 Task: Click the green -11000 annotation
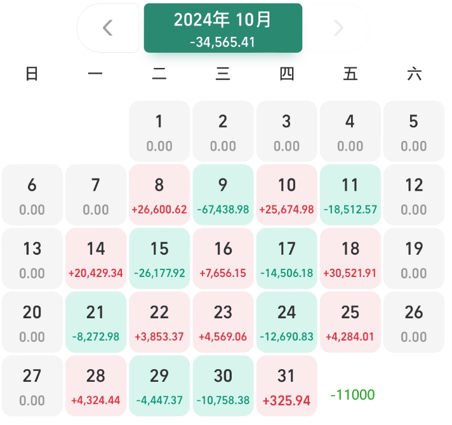click(352, 395)
